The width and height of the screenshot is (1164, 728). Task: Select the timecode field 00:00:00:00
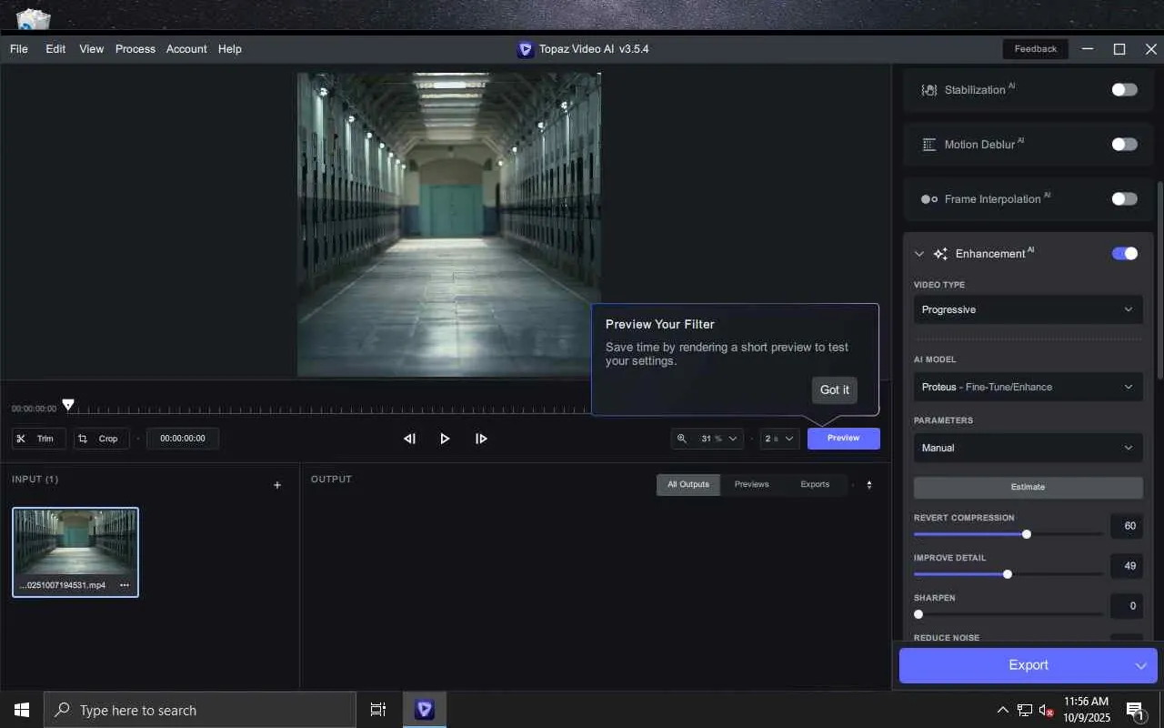[183, 439]
